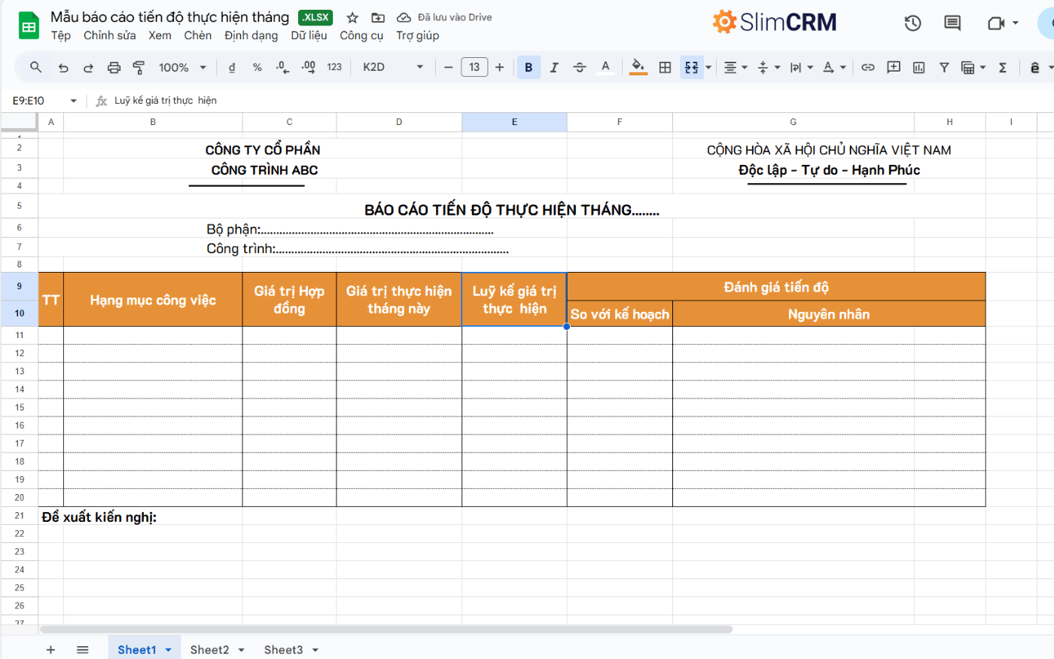Image resolution: width=1054 pixels, height=659 pixels.
Task: Insert a comment on the selection
Action: pos(894,67)
